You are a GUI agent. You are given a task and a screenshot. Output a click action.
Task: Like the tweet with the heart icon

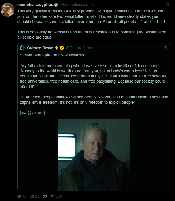click(x=53, y=196)
